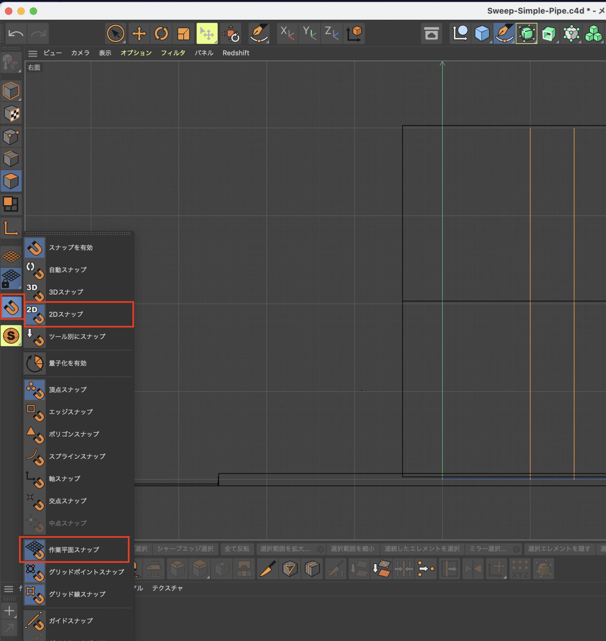Select the Knife cut tool icon

pos(267,569)
